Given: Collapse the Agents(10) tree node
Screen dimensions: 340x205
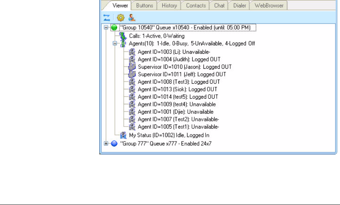Looking at the screenshot, I should point(115,43).
